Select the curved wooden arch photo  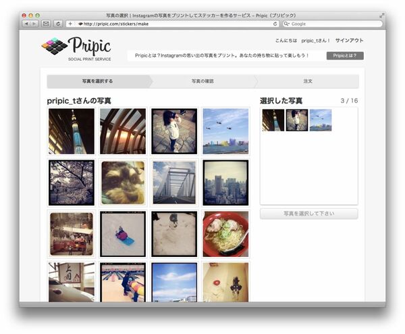point(123,131)
